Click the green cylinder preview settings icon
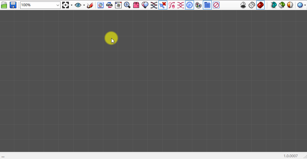Viewport: 307px width, 159px height. coord(282,5)
